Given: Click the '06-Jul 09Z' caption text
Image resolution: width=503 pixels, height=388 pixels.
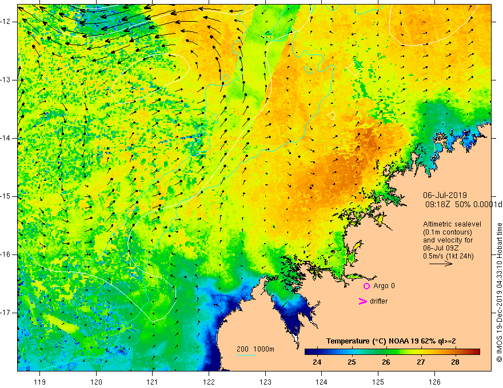Looking at the screenshot, I should [x=441, y=248].
